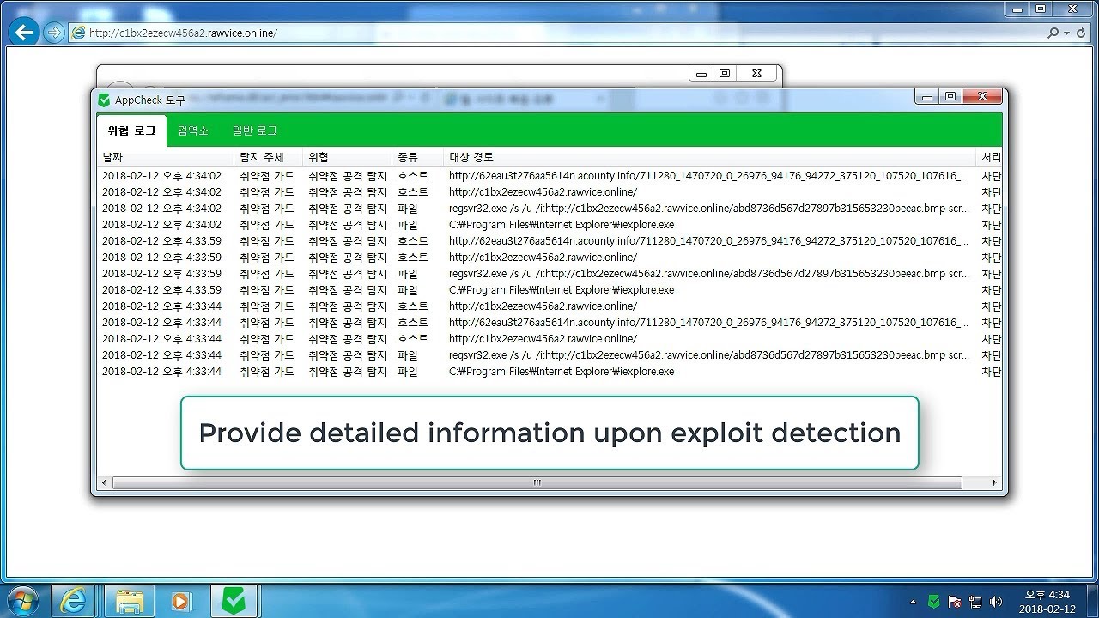Select the 4:33:59 row with acounty.info URL

(x=549, y=241)
